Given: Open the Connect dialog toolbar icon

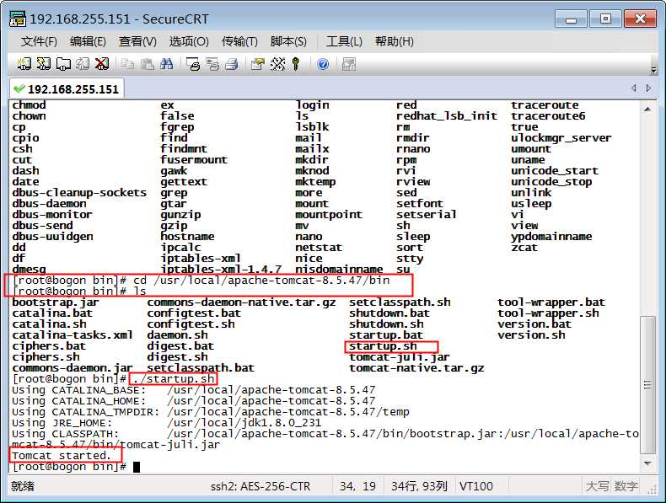Looking at the screenshot, I should (24, 64).
